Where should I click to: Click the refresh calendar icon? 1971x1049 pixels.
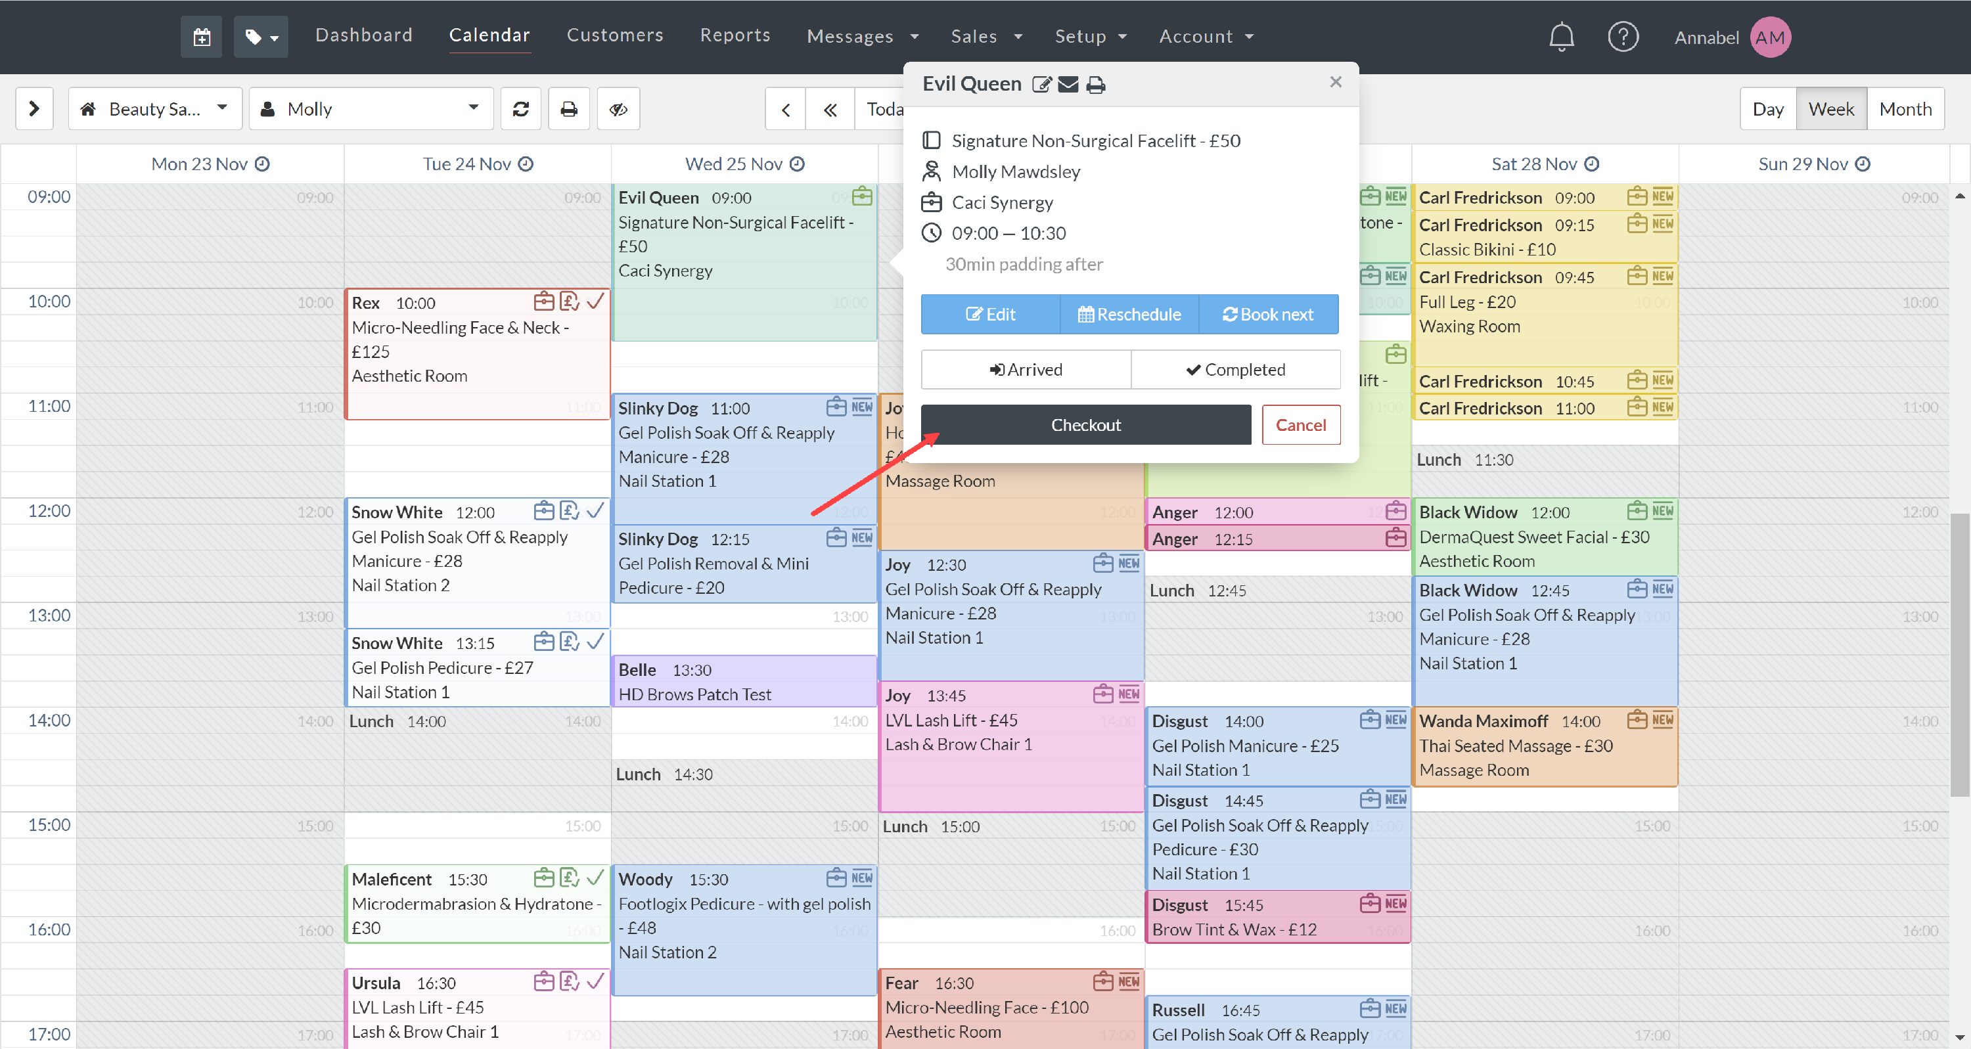521,110
